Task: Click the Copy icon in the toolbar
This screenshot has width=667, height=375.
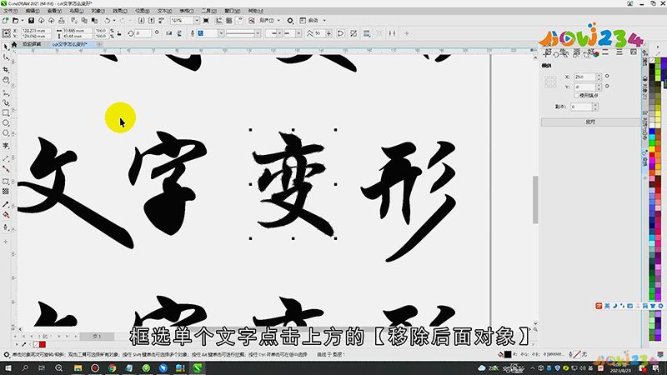Action: 84,20
